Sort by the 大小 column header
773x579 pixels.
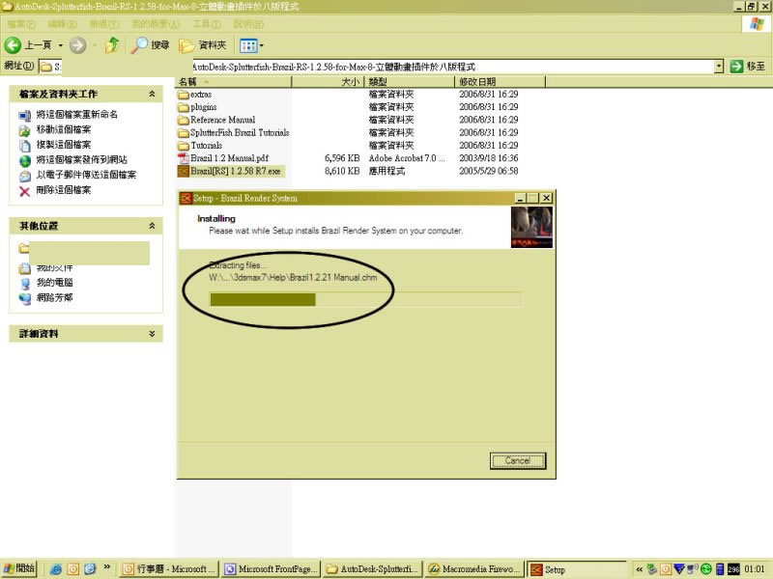click(328, 82)
